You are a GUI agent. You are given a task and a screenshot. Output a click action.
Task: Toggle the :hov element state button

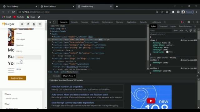click(x=176, y=30)
